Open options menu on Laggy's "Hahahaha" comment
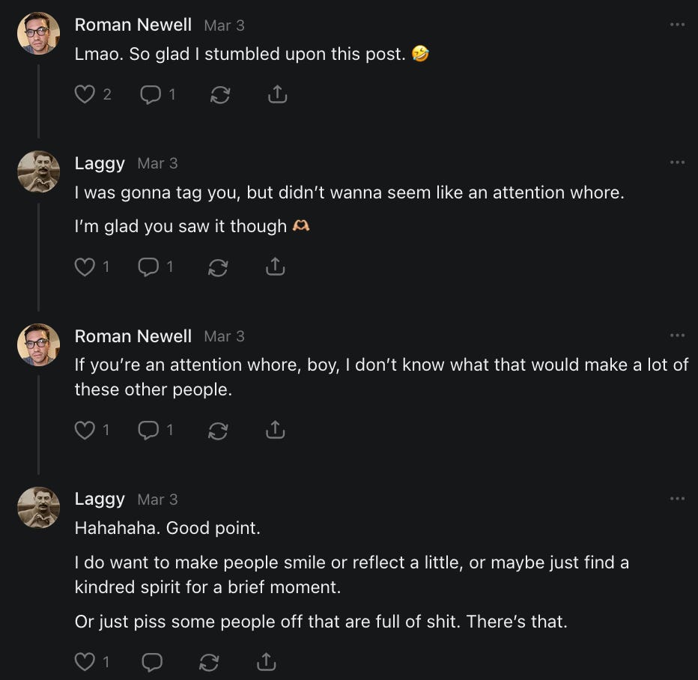The width and height of the screenshot is (698, 680). click(677, 499)
